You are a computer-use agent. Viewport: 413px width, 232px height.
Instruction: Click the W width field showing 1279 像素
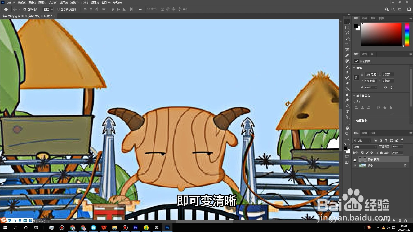(x=370, y=74)
